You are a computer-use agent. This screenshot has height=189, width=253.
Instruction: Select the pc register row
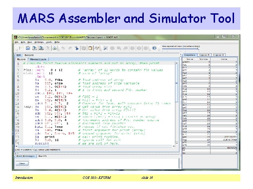(210, 148)
